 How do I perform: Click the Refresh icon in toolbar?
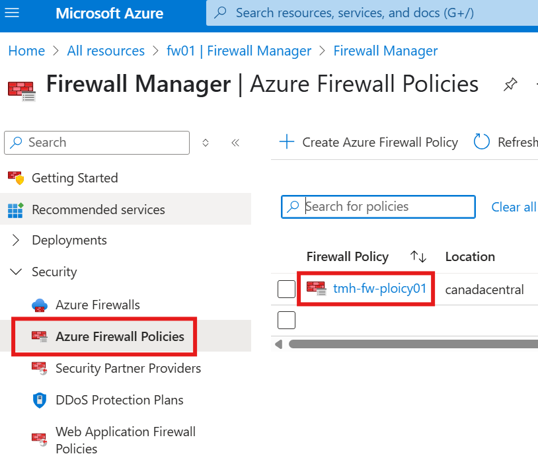[x=482, y=142]
